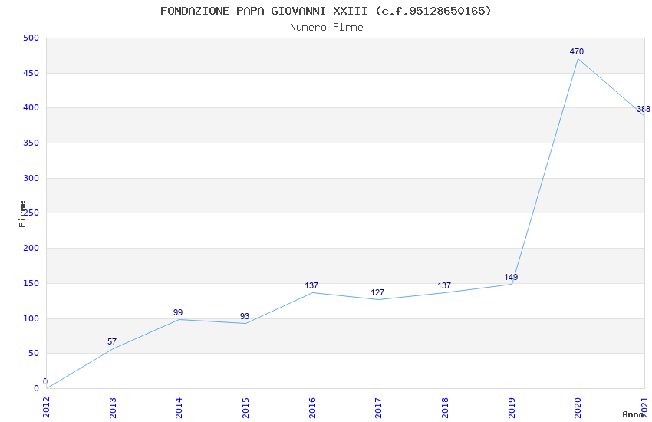Click the 137 label above 2018
This screenshot has height=422, width=652.
tap(444, 285)
